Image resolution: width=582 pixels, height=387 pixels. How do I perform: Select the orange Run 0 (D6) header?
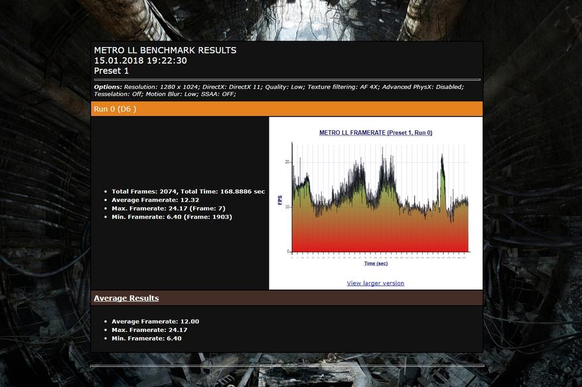tap(115, 109)
